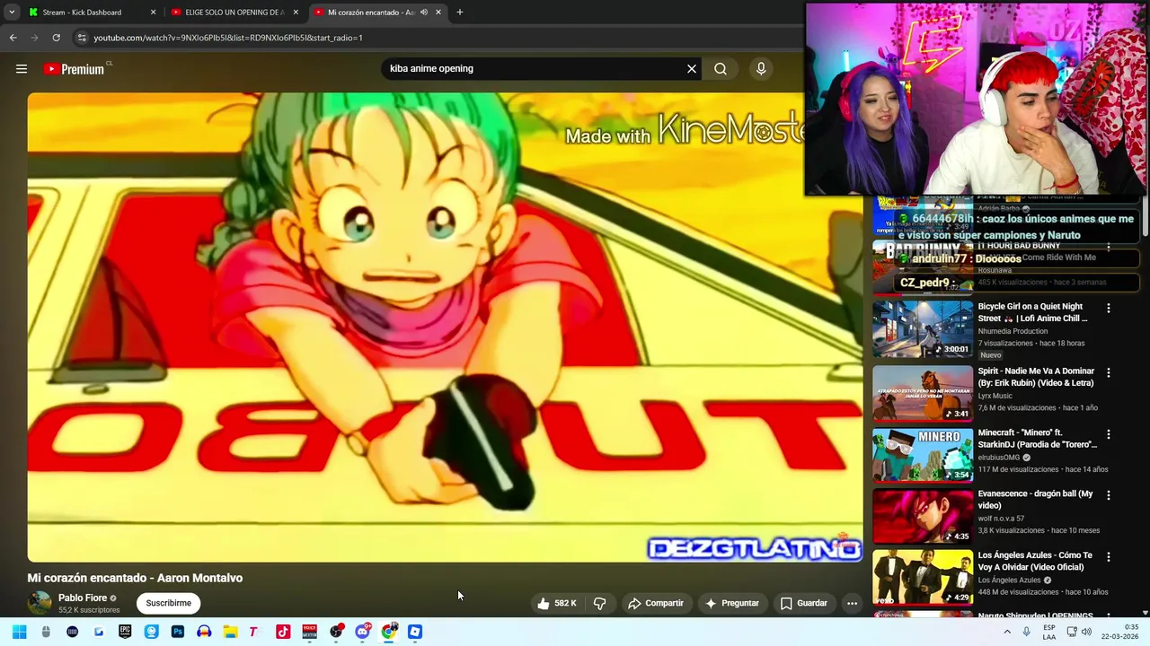Open Pablo Fiore channel name link
Image resolution: width=1150 pixels, height=646 pixels.
83,598
